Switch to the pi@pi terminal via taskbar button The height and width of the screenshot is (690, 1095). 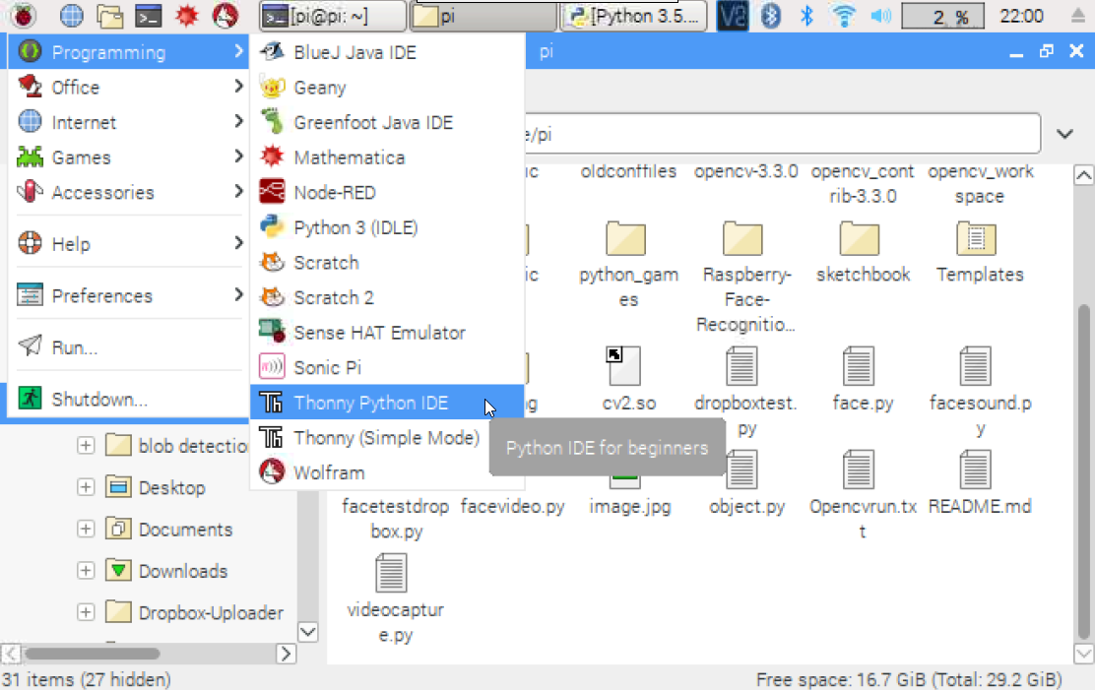330,16
